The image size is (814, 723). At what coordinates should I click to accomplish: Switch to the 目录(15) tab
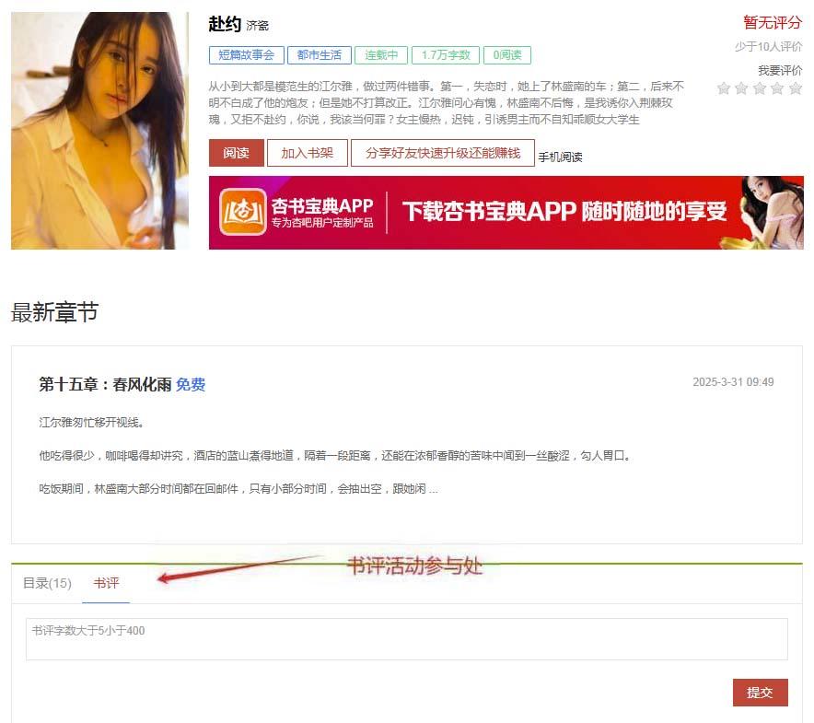click(47, 583)
